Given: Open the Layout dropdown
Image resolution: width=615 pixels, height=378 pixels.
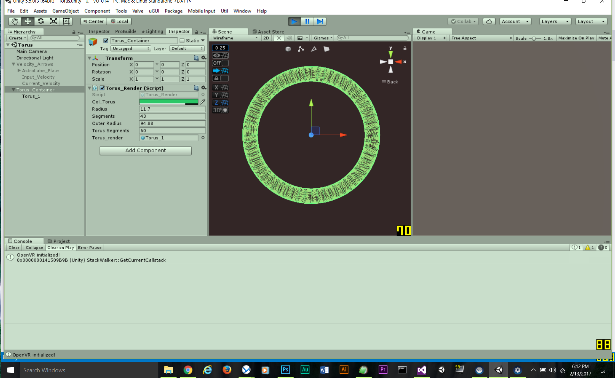Looking at the screenshot, I should (591, 21).
